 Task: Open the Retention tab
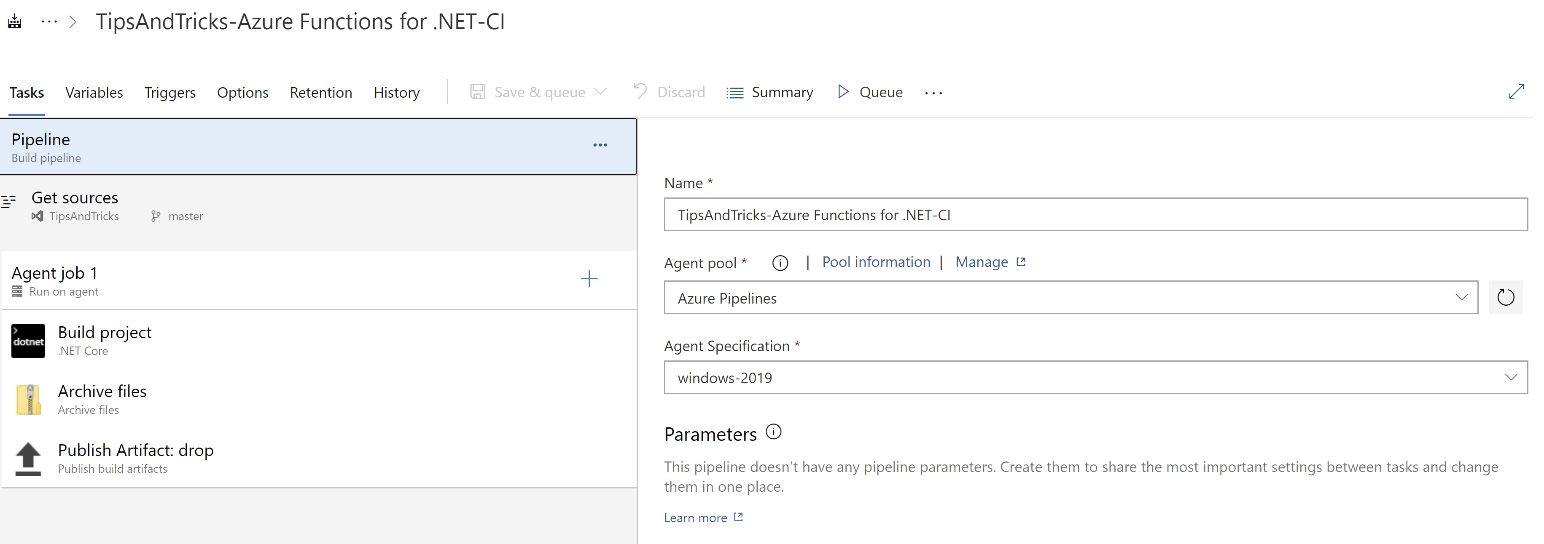321,92
